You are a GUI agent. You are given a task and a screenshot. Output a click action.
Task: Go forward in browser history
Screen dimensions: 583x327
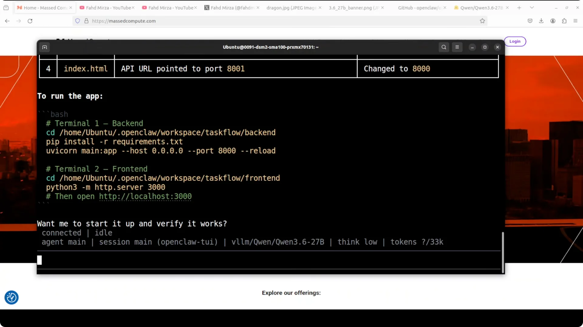19,21
